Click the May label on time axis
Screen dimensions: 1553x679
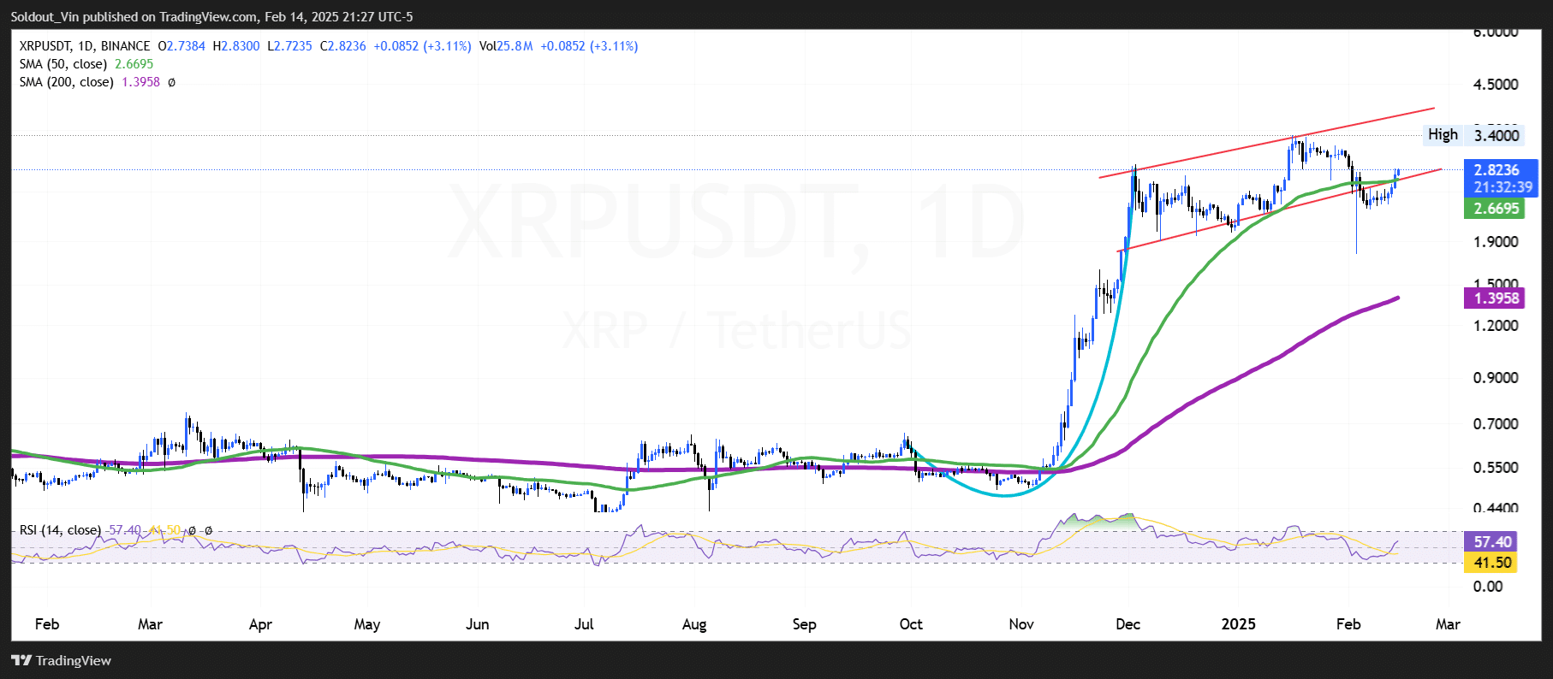pos(367,624)
